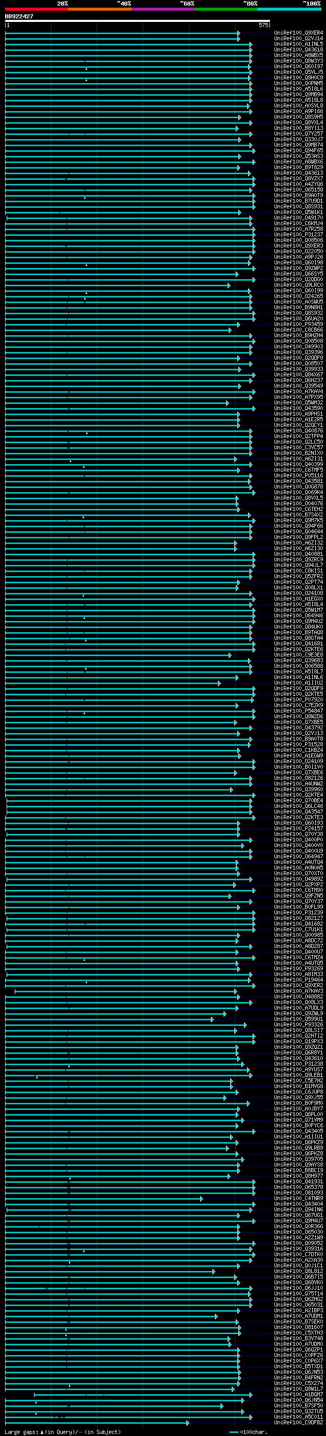The width and height of the screenshot is (326, 1436).
Task: Click label UniRef100_A6ZI31
Action: click(x=298, y=459)
